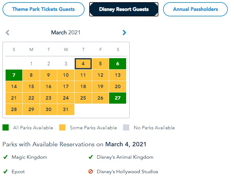This screenshot has height=176, width=234.
Task: Click March 2021 month heading
Action: tap(66, 32)
